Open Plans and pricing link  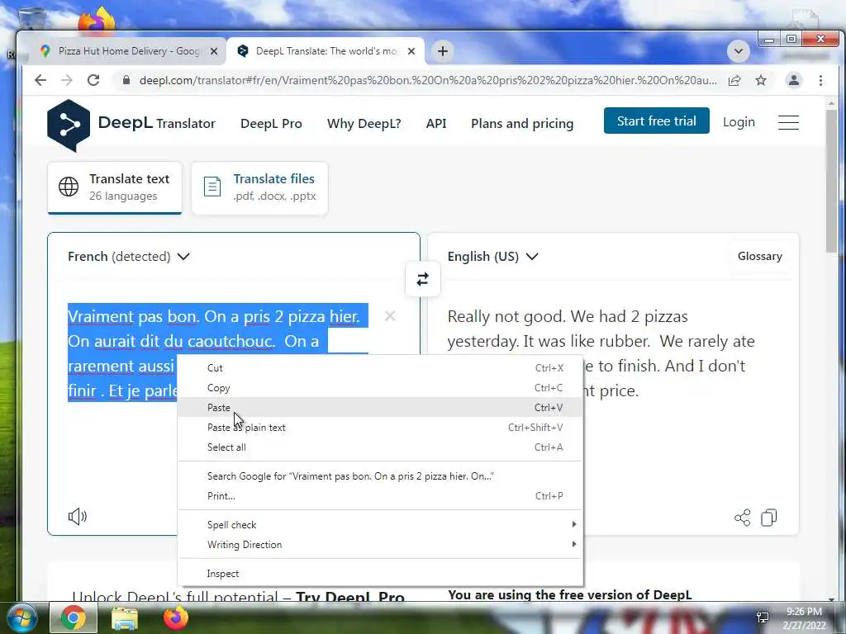tap(522, 124)
